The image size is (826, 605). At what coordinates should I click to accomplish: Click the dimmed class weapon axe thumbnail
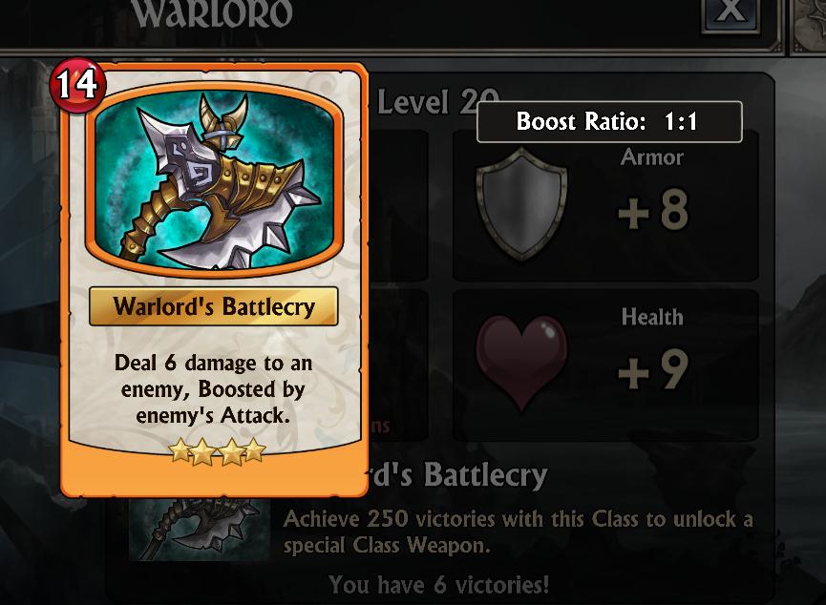200,529
